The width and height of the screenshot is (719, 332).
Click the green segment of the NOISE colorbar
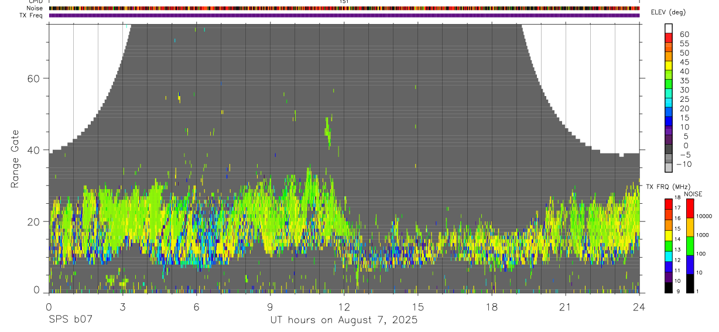690,245
